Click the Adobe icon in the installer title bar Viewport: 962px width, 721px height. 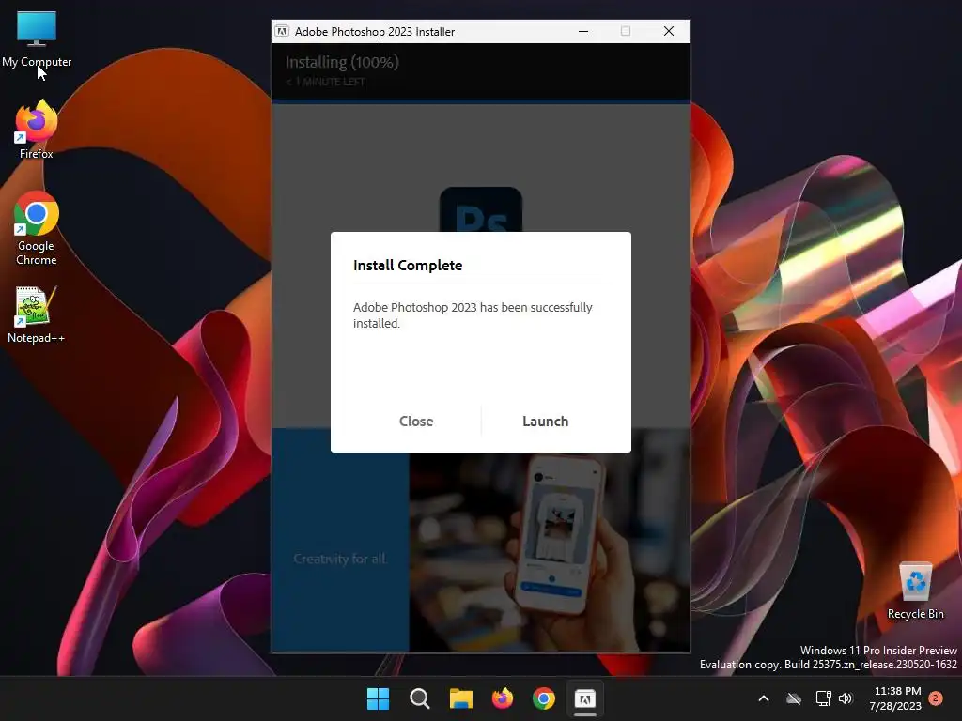click(282, 31)
